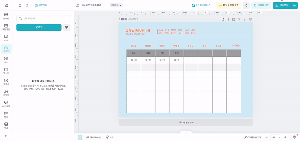
Task: Open the AI drawing panel
Action: coord(6,104)
